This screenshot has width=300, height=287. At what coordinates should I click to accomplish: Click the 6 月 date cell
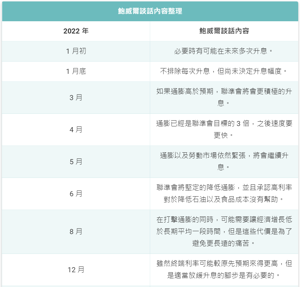click(x=76, y=194)
